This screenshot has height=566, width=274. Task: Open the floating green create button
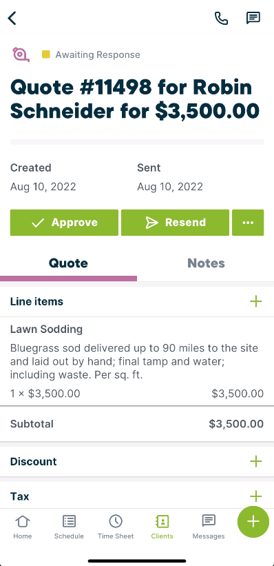(253, 522)
